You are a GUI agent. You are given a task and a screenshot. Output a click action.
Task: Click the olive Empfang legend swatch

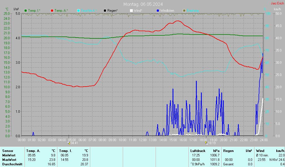(184, 11)
